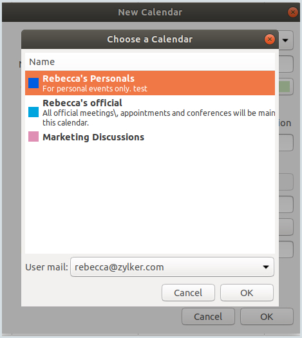The width and height of the screenshot is (302, 338).
Task: Click the "All official meetings" description text
Action: pos(158,118)
